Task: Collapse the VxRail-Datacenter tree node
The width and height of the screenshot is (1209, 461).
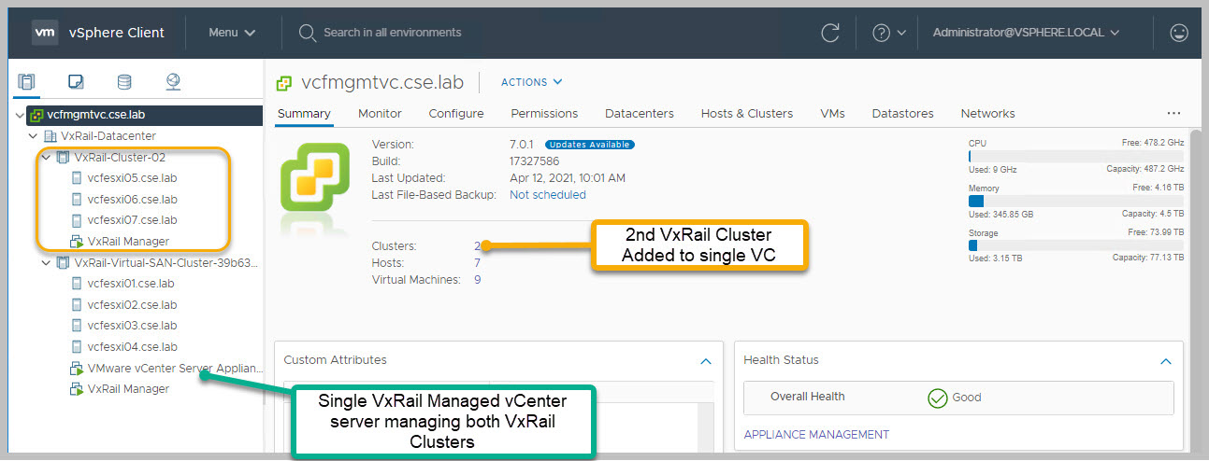Action: tap(34, 136)
